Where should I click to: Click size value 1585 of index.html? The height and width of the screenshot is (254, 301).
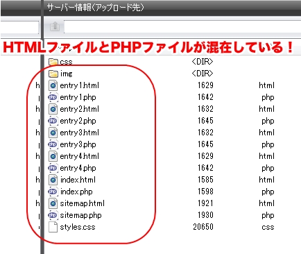point(205,180)
